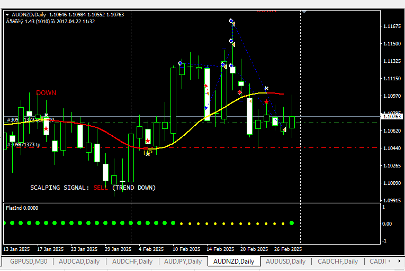Click the SCALPING SIGNAL: text label
This screenshot has width=405, height=271.
pos(60,188)
